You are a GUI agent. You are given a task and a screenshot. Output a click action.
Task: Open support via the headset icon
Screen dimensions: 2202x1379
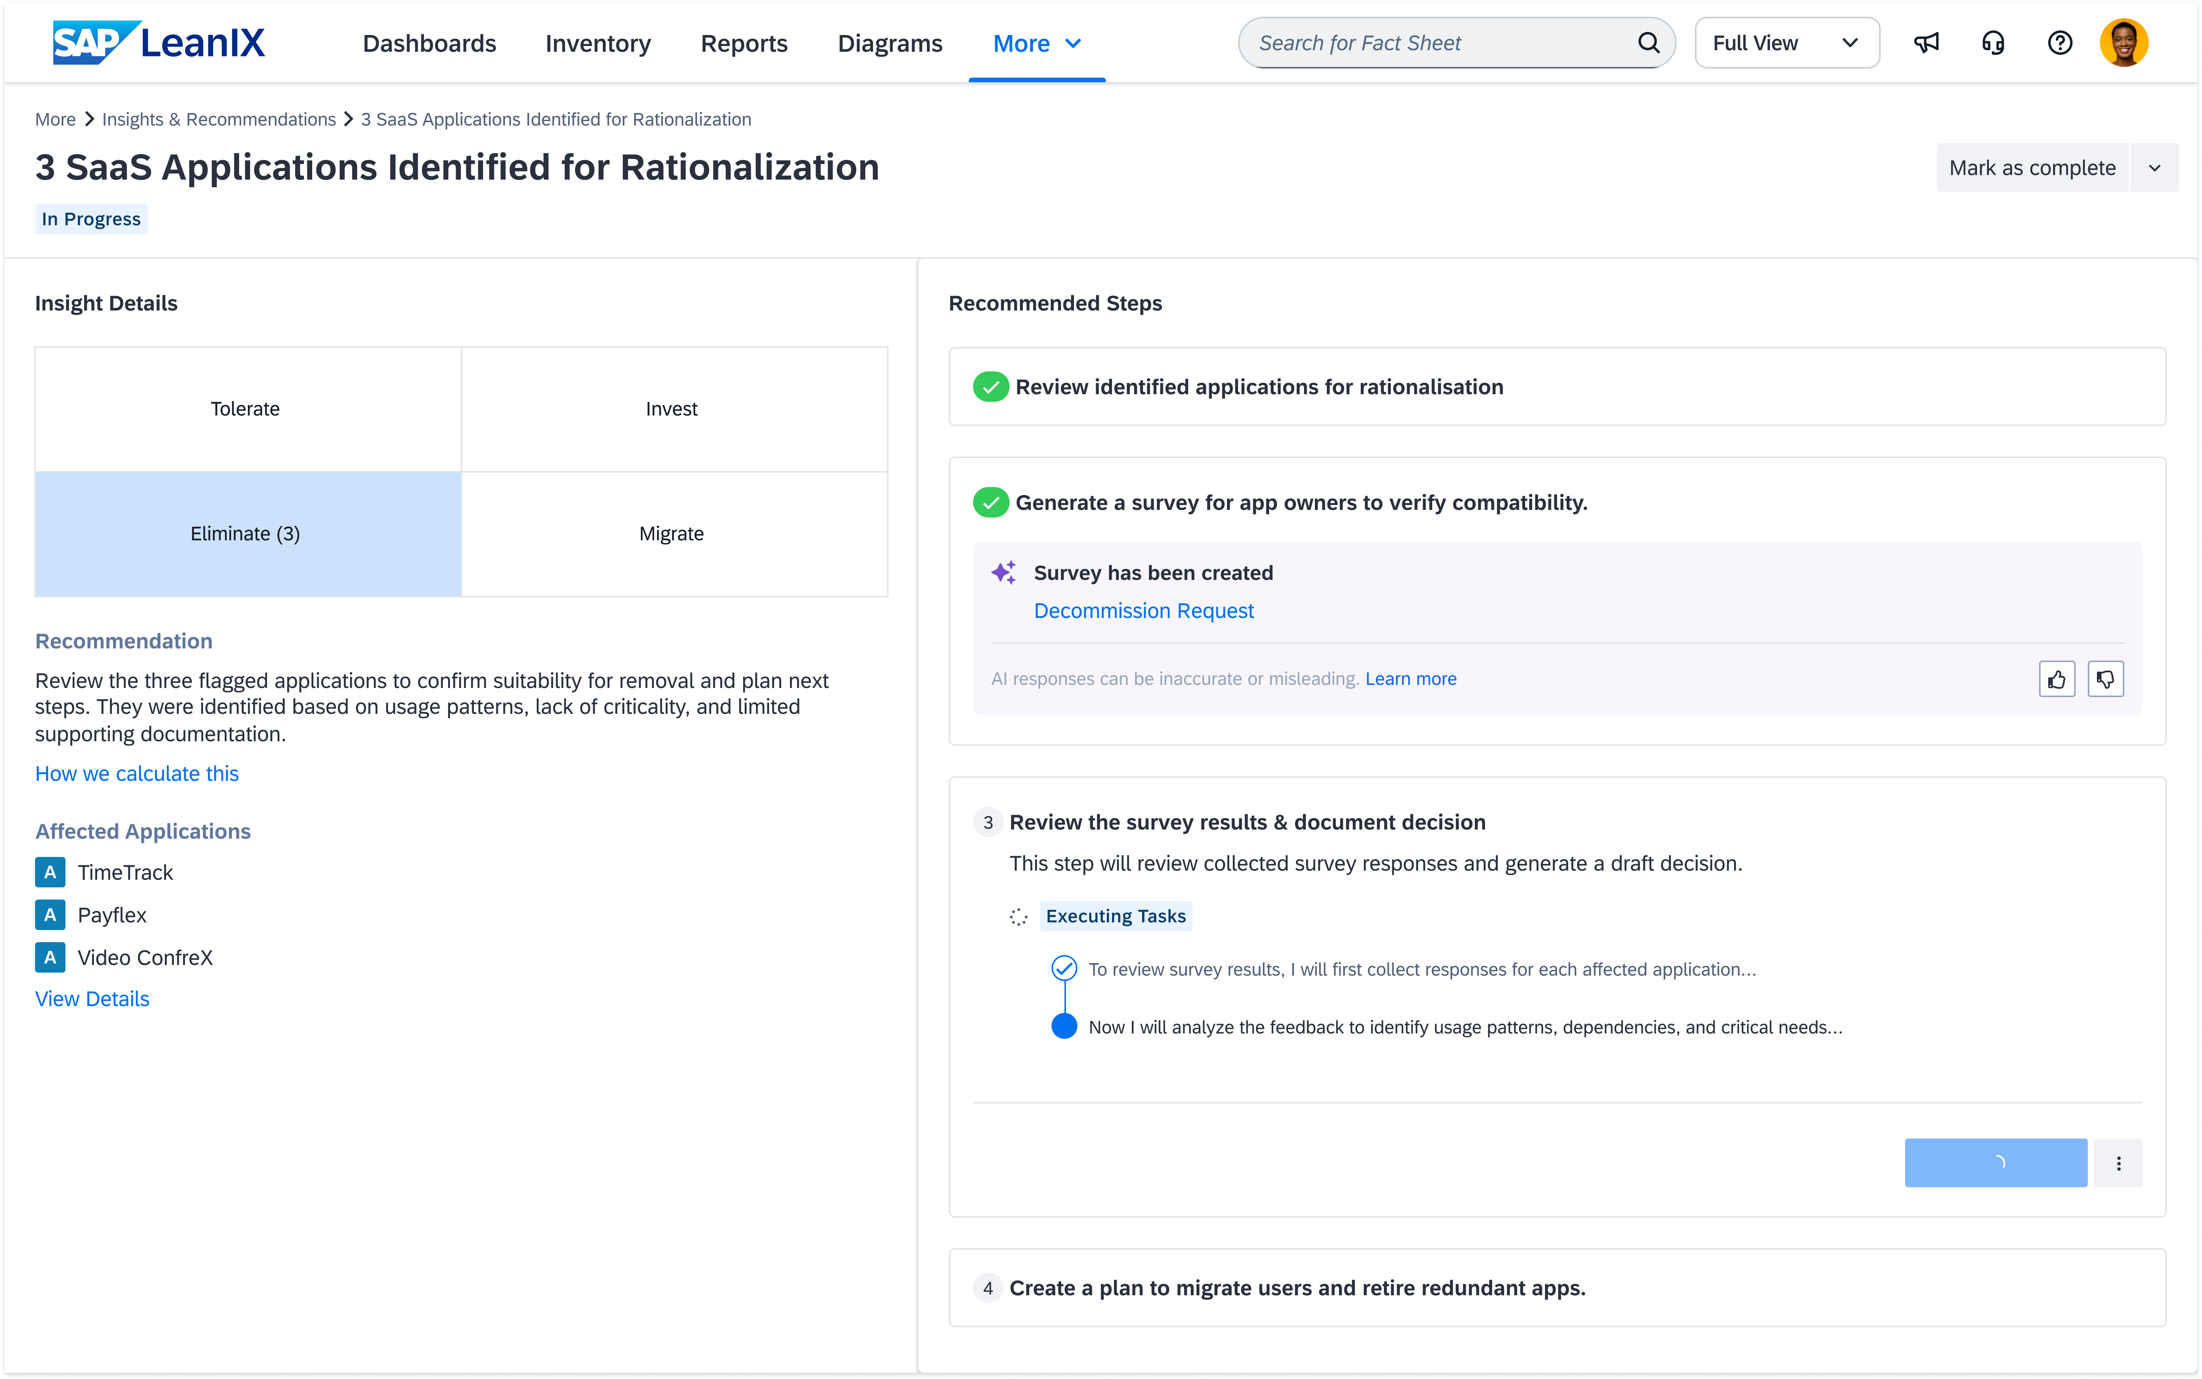click(1993, 43)
